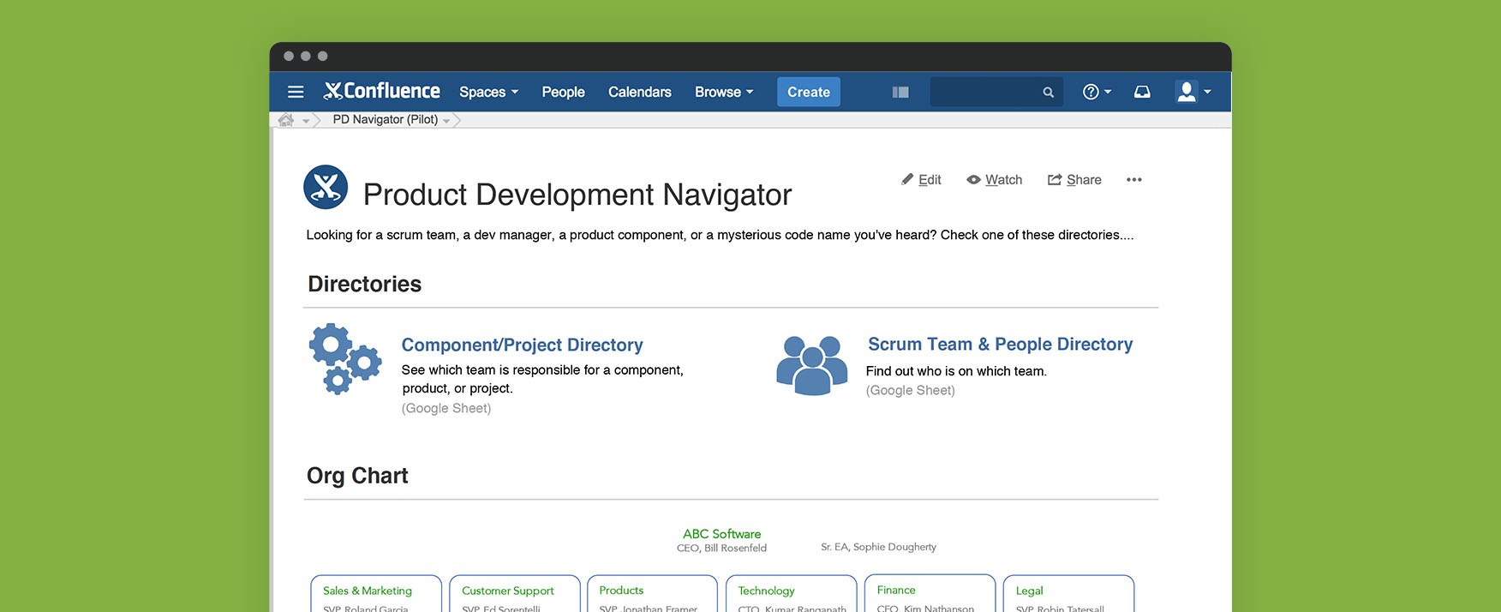This screenshot has width=1501, height=612.
Task: Open the user profile dropdown
Action: coord(1193,92)
